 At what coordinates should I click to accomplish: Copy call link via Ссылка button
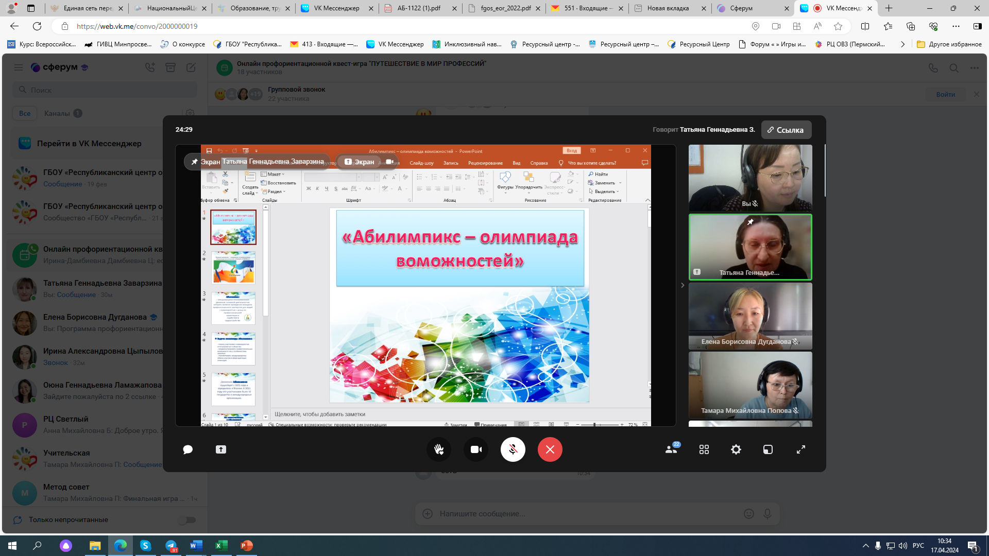click(x=786, y=130)
